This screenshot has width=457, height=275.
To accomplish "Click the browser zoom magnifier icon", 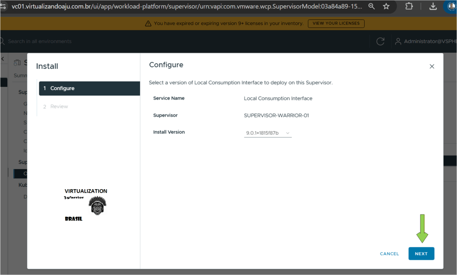I will point(371,6).
